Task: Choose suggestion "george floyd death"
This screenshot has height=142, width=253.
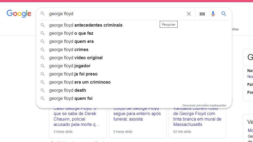Action: 134,90
